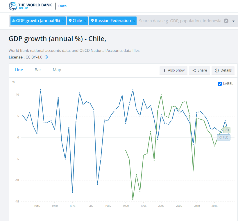
Task: Remove the Chile filter tag
Action: [x=85, y=21]
